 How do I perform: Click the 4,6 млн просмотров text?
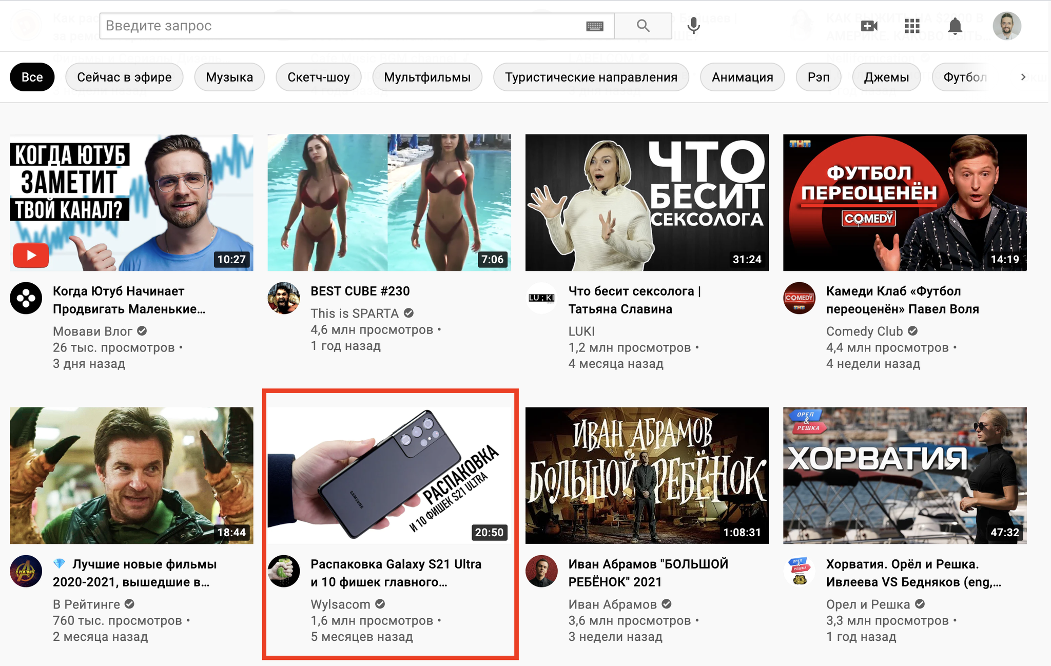pos(372,329)
